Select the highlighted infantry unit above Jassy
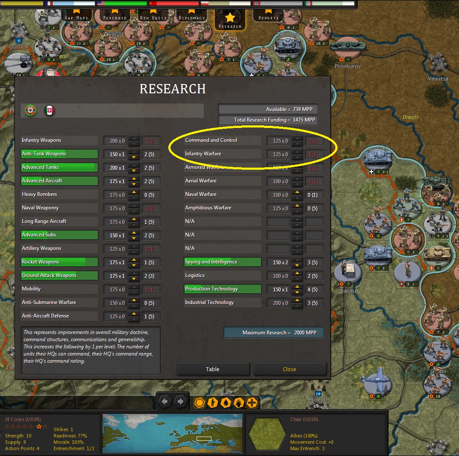This screenshot has width=459, height=456. point(408,239)
